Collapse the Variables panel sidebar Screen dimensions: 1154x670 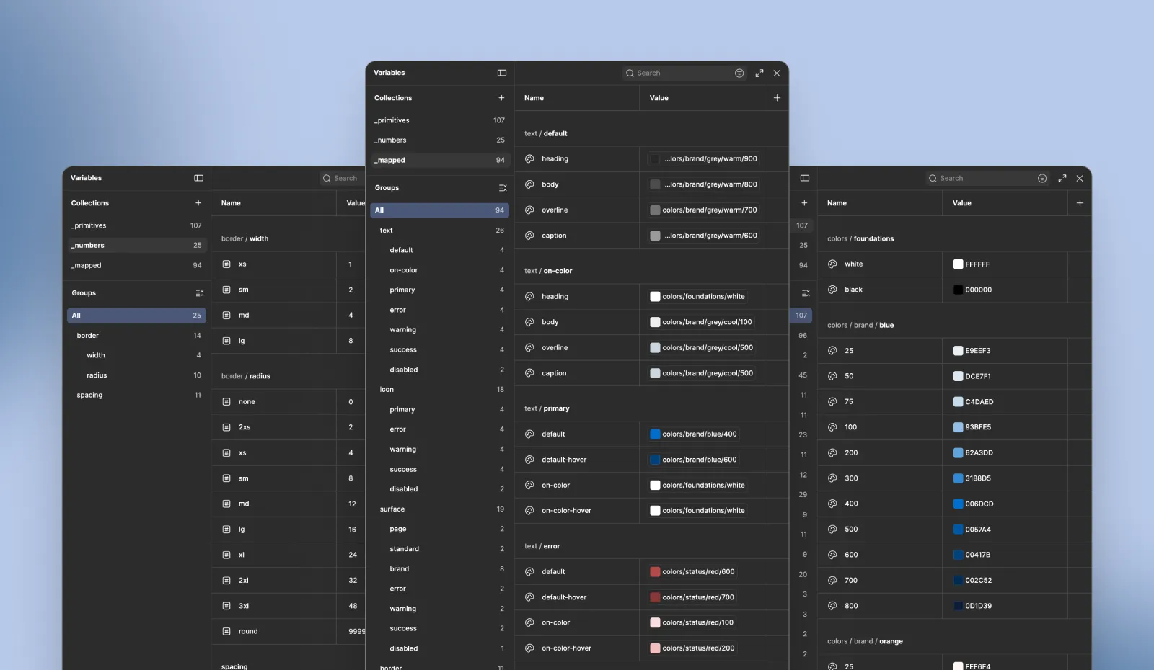pyautogui.click(x=502, y=73)
